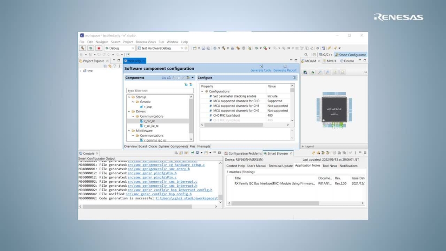Image resolution: width=446 pixels, height=251 pixels.
Task: Open Tool News tab in Smart Browser
Action: pos(330,165)
